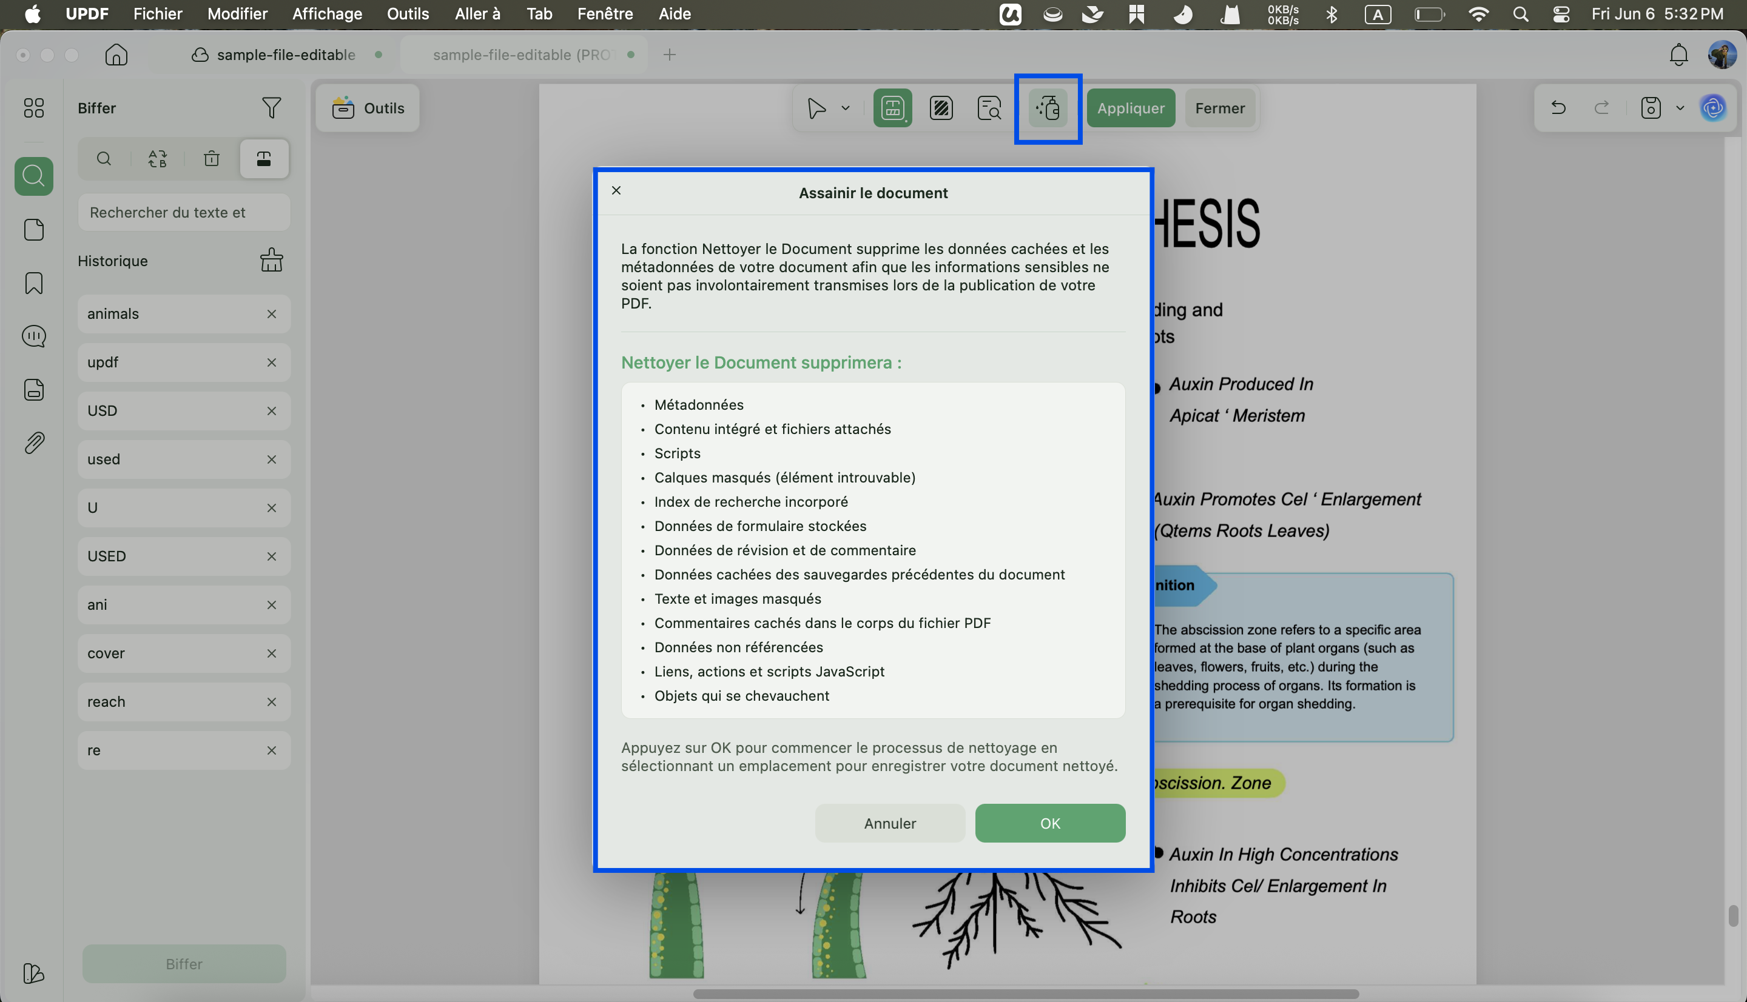
Task: Open the Aller à menu
Action: 477,14
